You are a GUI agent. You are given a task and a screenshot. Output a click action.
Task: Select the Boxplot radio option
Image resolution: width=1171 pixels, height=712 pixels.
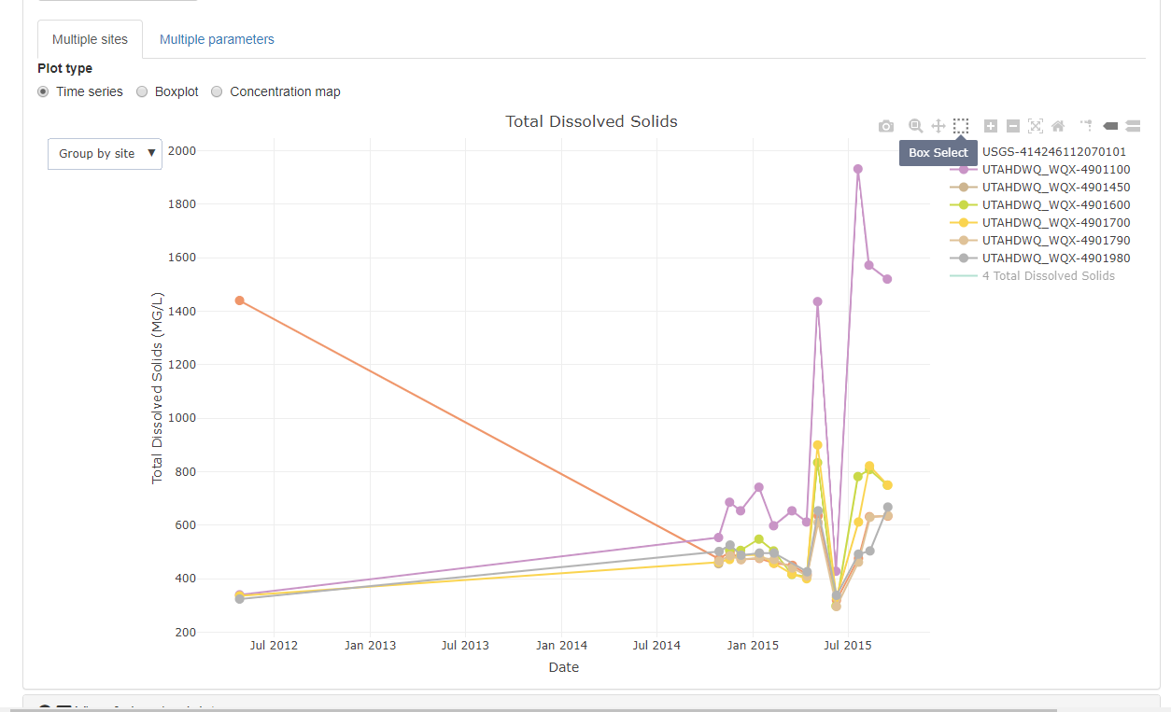[x=143, y=91]
